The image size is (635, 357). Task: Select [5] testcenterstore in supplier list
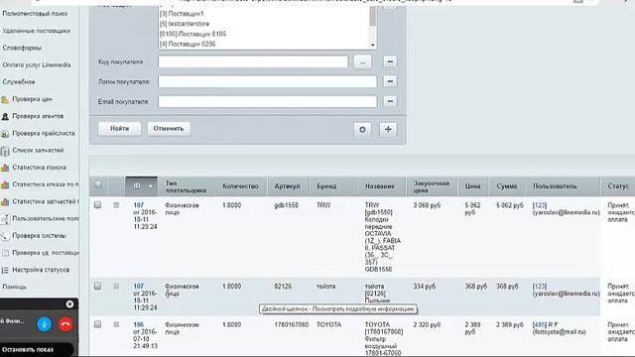[185, 24]
